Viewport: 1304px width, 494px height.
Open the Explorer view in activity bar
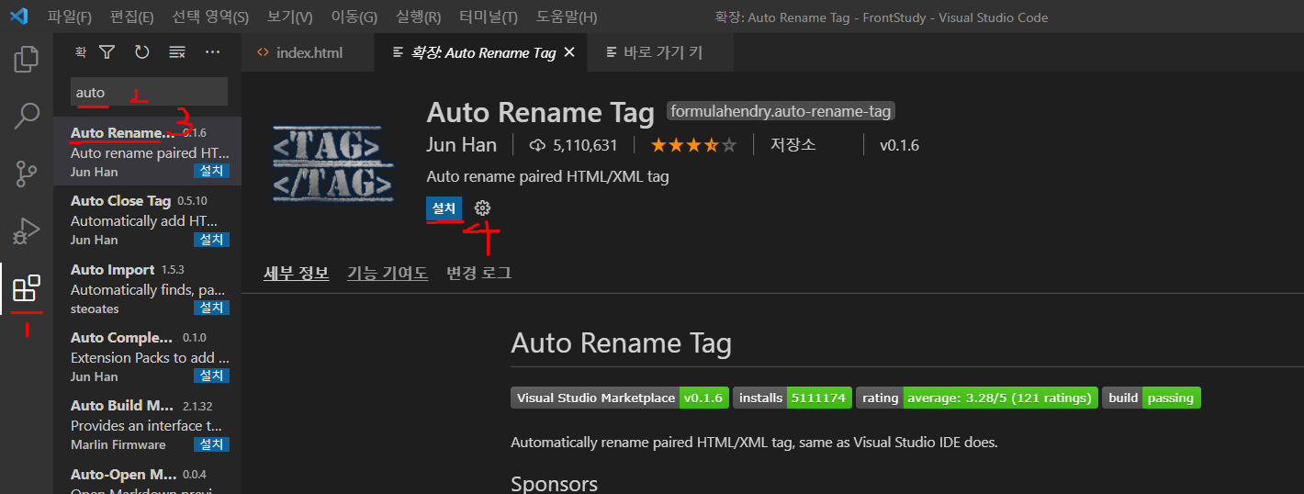pos(27,60)
